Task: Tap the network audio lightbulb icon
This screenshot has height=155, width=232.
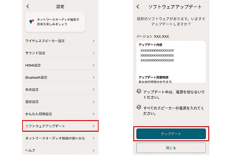Action: (x=31, y=22)
